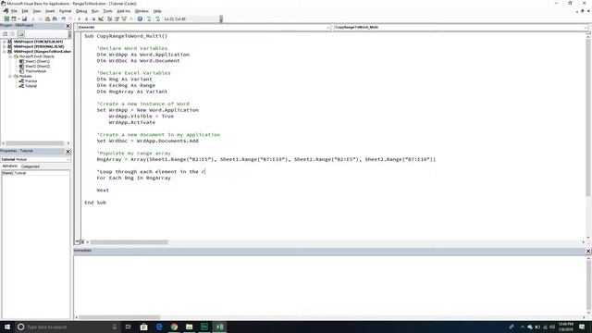Open the Add-Ins menu
Screen dimensions: 592x333
click(x=123, y=11)
